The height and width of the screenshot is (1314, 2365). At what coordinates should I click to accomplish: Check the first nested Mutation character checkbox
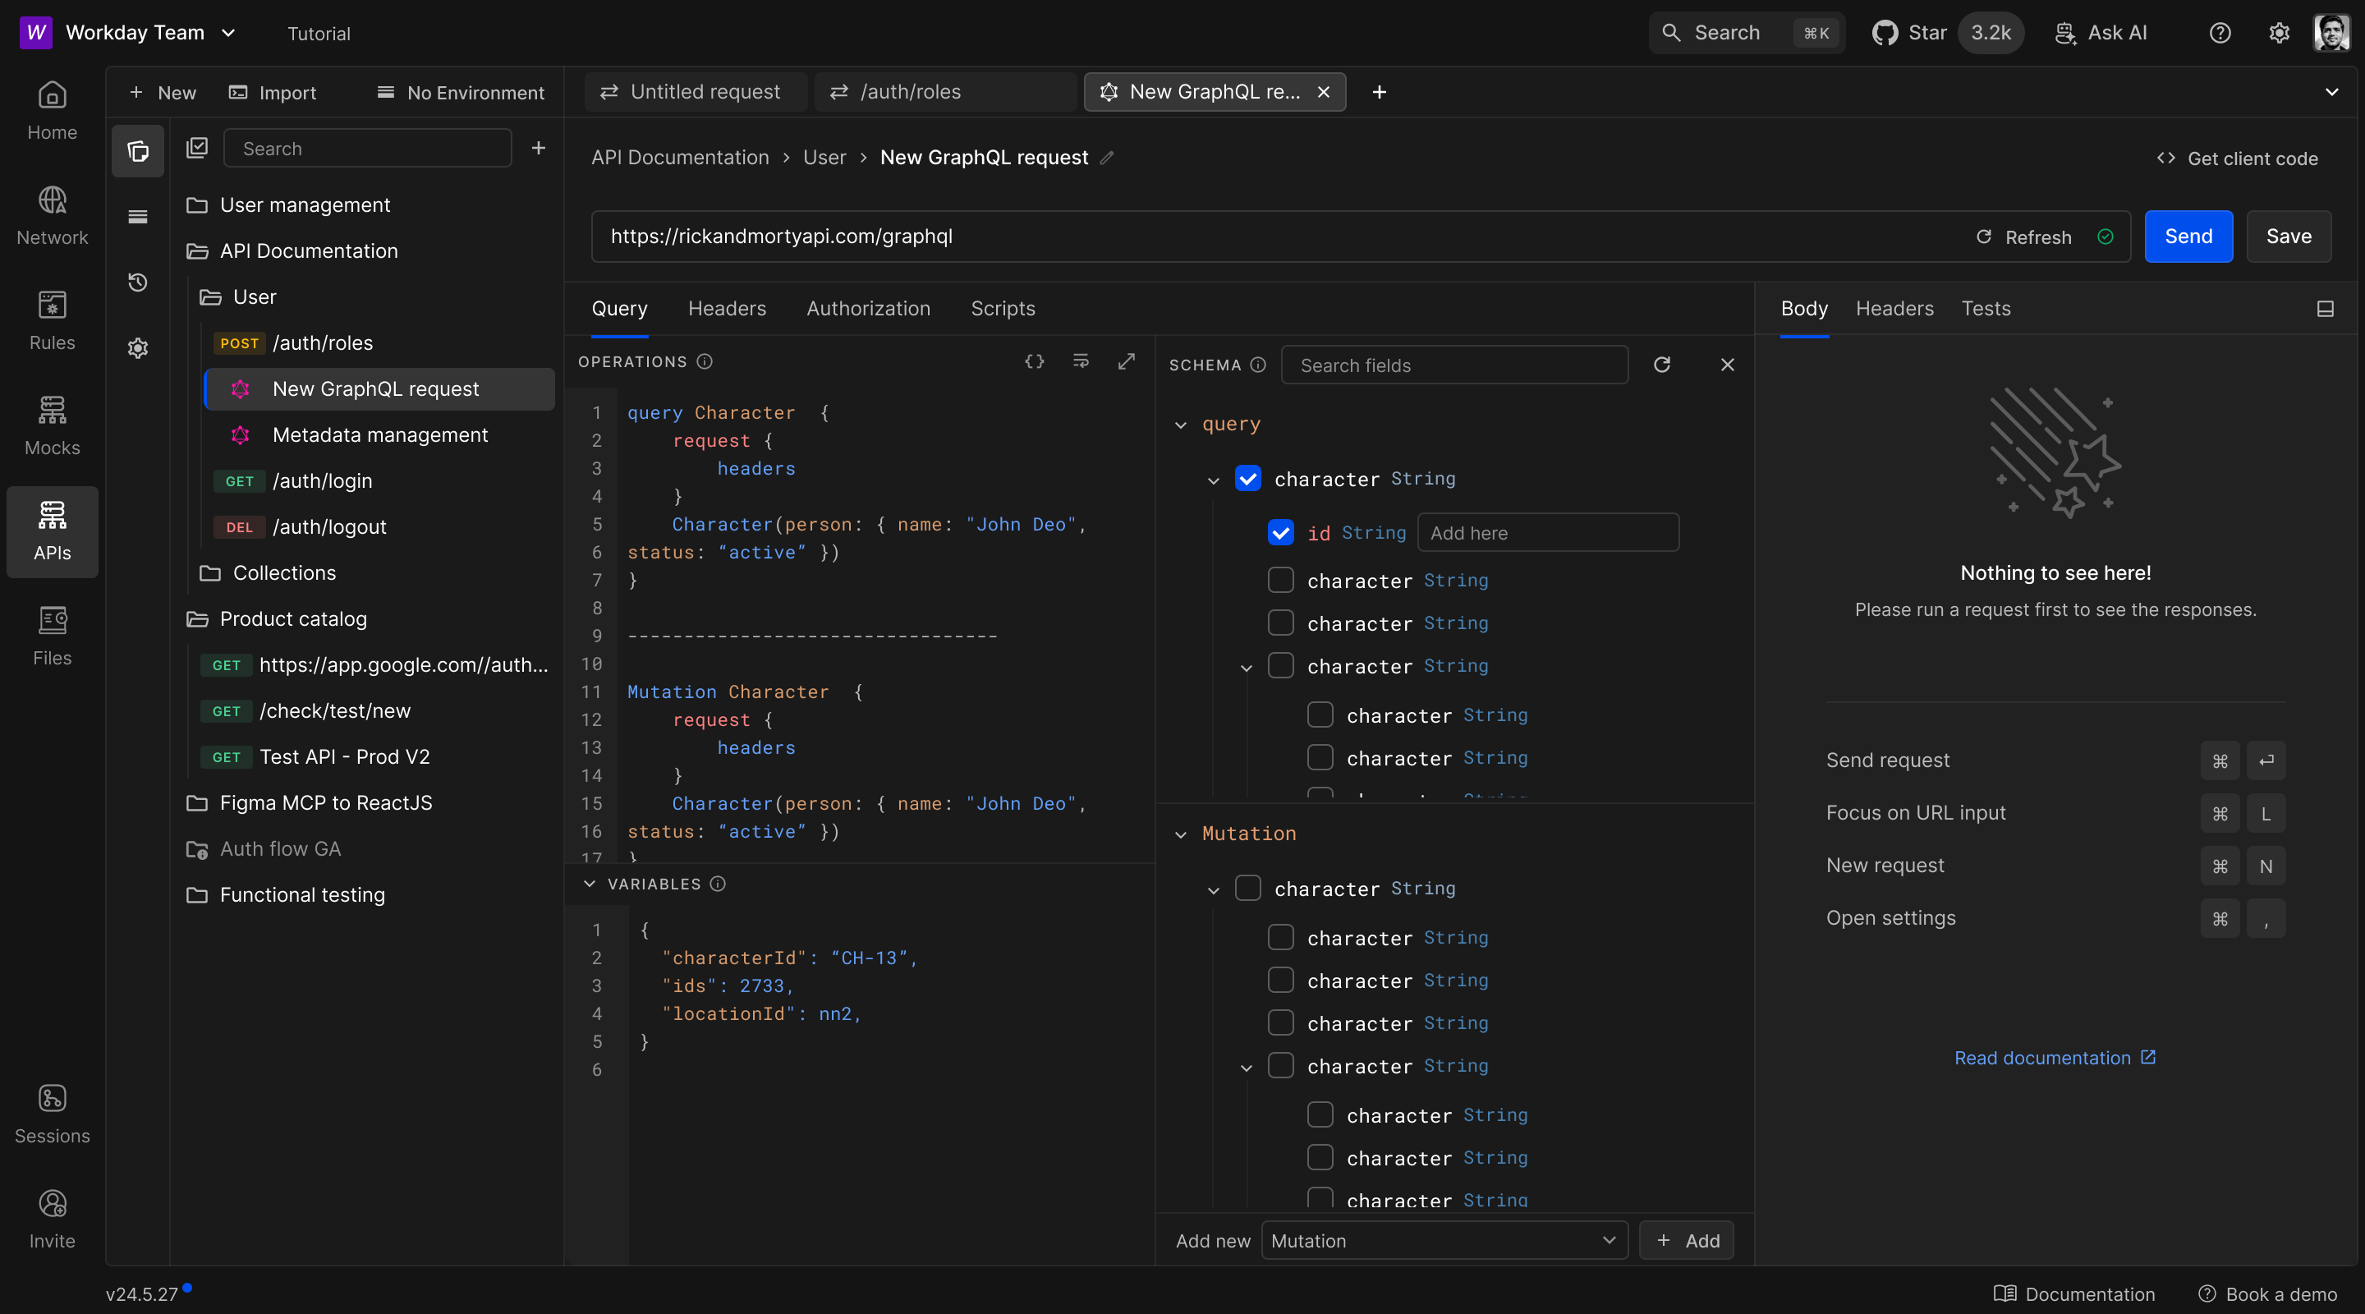click(x=1281, y=938)
